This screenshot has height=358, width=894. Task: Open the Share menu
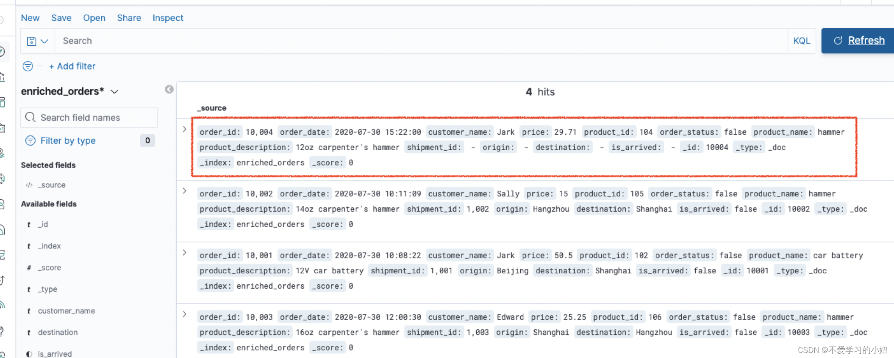click(x=129, y=18)
